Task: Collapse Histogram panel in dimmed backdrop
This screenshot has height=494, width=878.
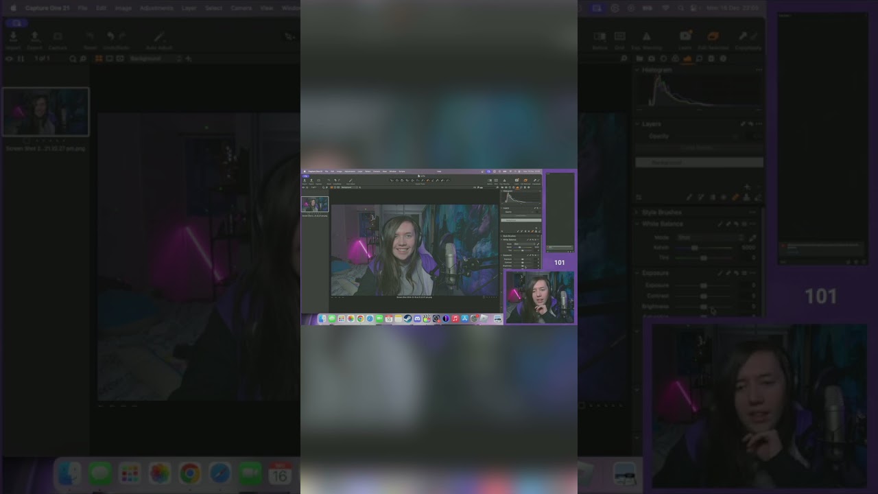Action: [x=637, y=71]
